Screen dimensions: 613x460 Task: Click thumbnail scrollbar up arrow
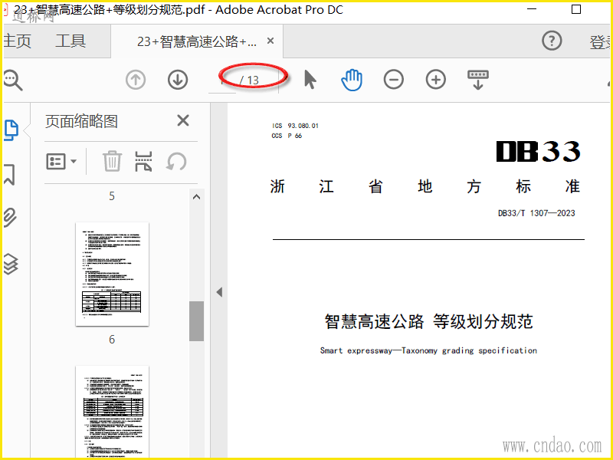197,197
